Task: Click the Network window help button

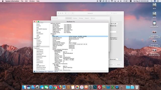Action: 120,59
